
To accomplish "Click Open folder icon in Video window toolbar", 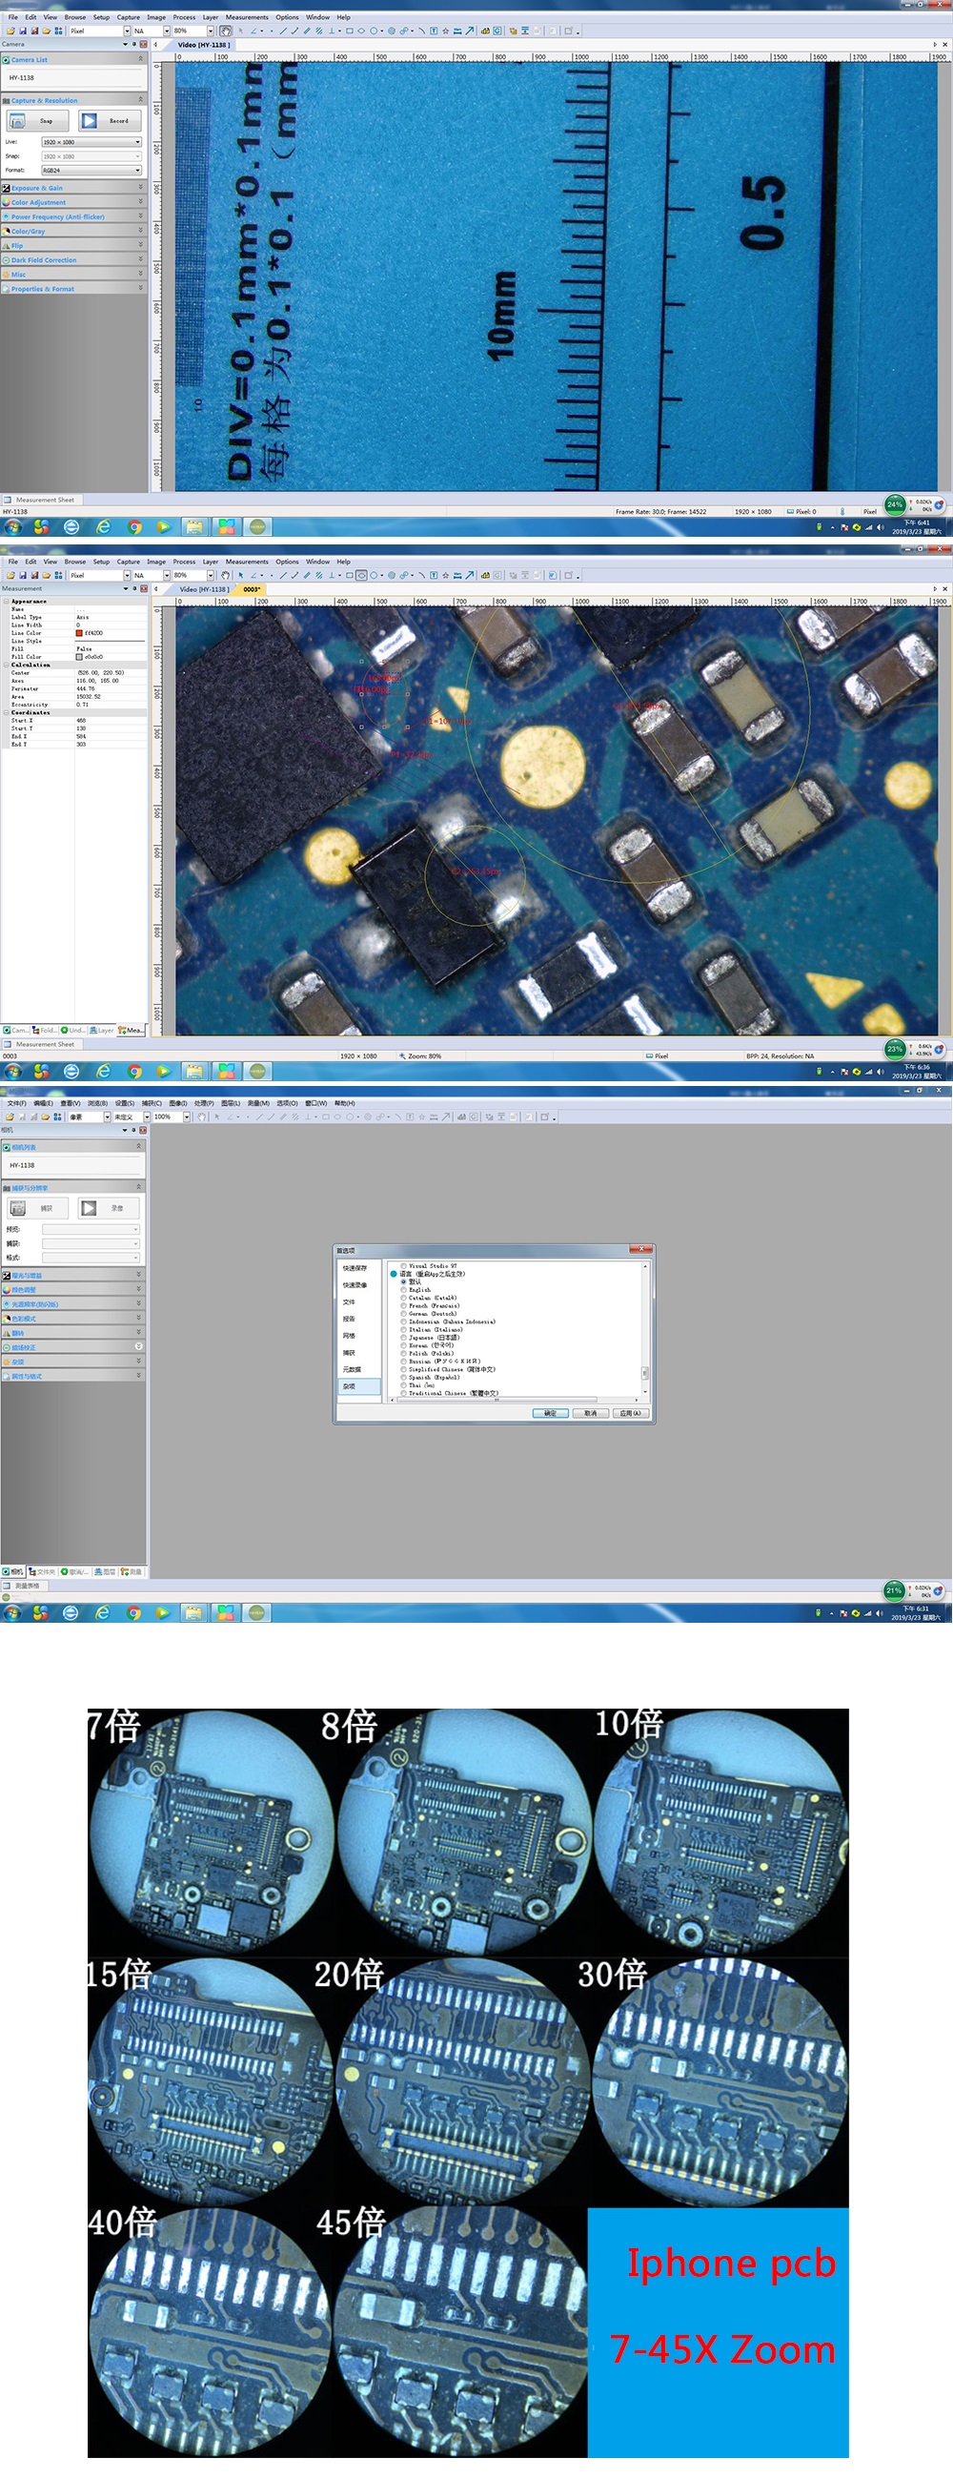I will coord(10,31).
